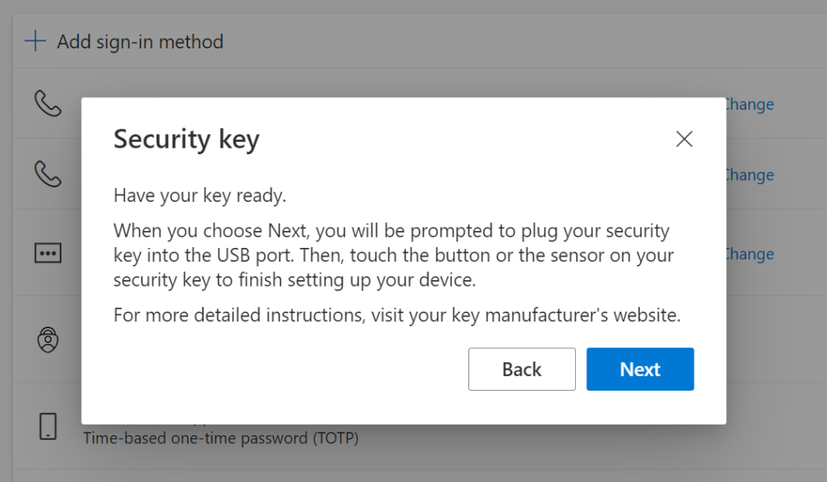827x482 pixels.
Task: Click the plus icon for adding sign-in method
Action: [x=36, y=41]
